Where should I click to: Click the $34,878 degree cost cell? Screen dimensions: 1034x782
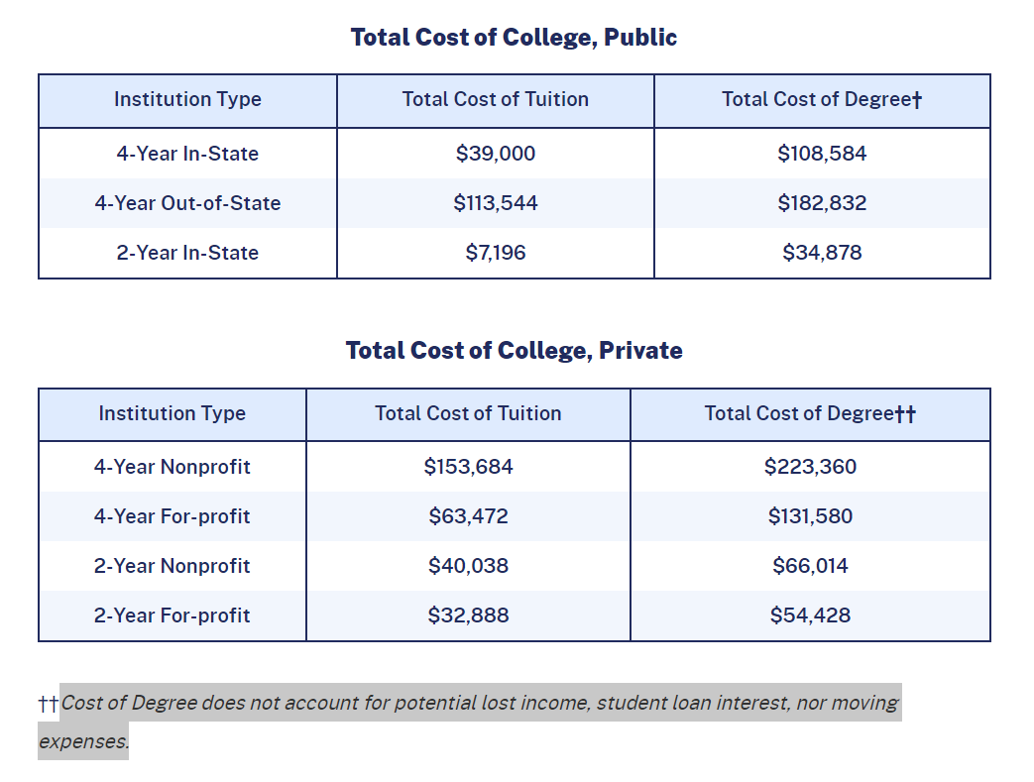822,253
